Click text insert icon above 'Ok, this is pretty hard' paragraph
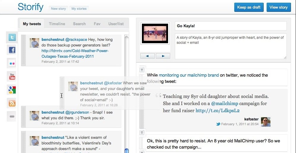 [x=142, y=133]
